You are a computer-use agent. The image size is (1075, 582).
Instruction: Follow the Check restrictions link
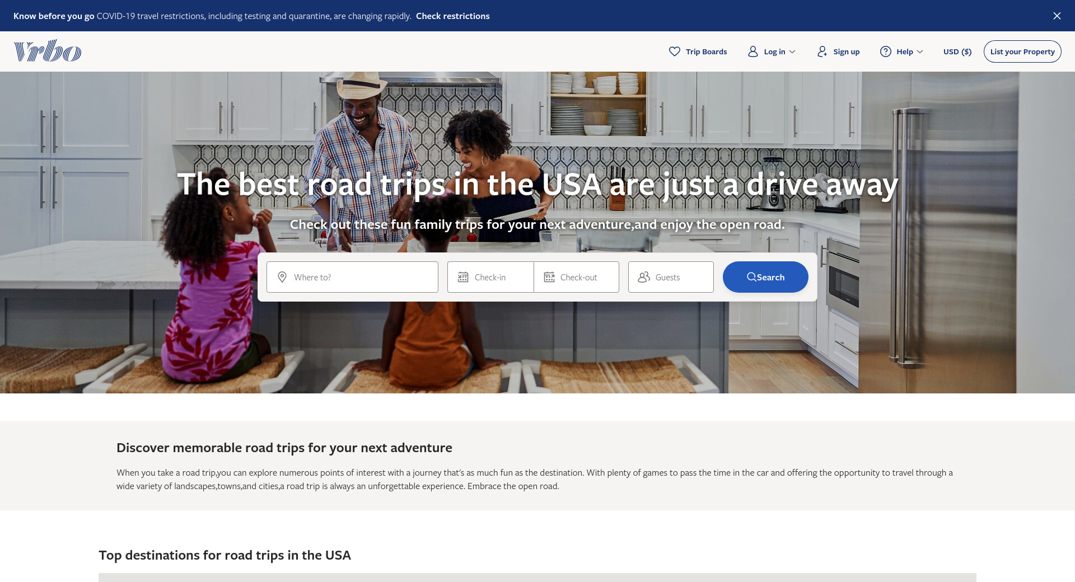(x=452, y=16)
